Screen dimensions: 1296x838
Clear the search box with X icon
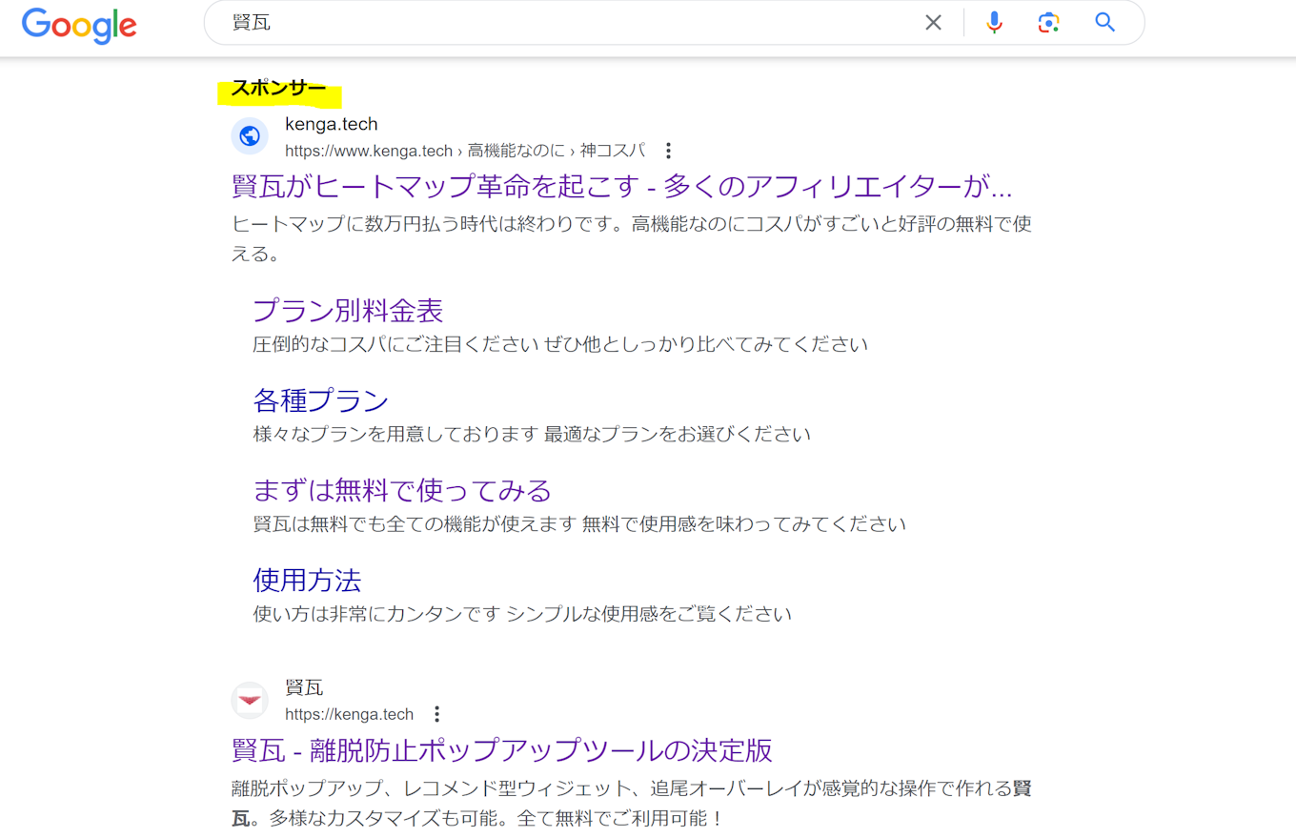coord(933,23)
